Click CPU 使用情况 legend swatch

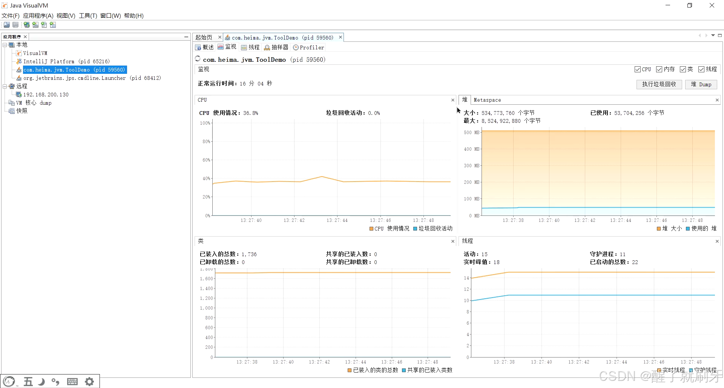[x=371, y=229]
